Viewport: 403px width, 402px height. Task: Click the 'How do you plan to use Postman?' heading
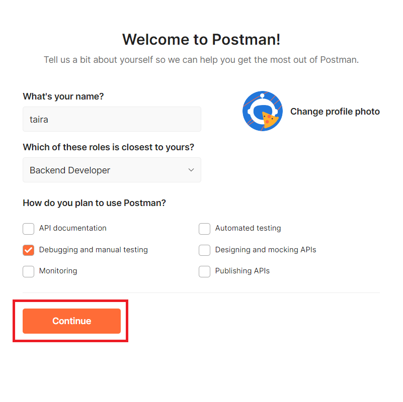click(94, 203)
